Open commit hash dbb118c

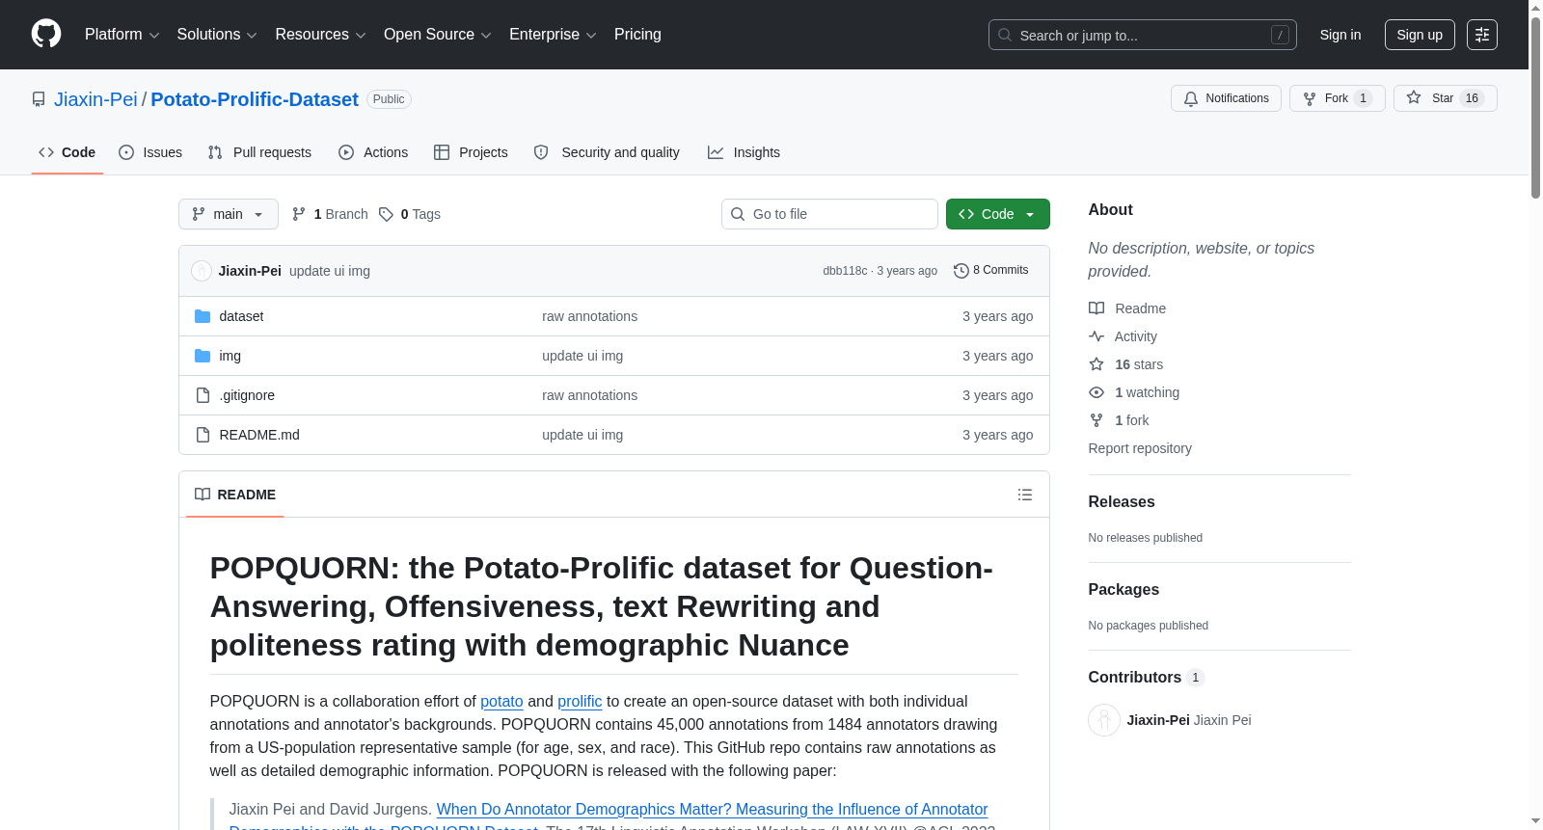coord(845,271)
